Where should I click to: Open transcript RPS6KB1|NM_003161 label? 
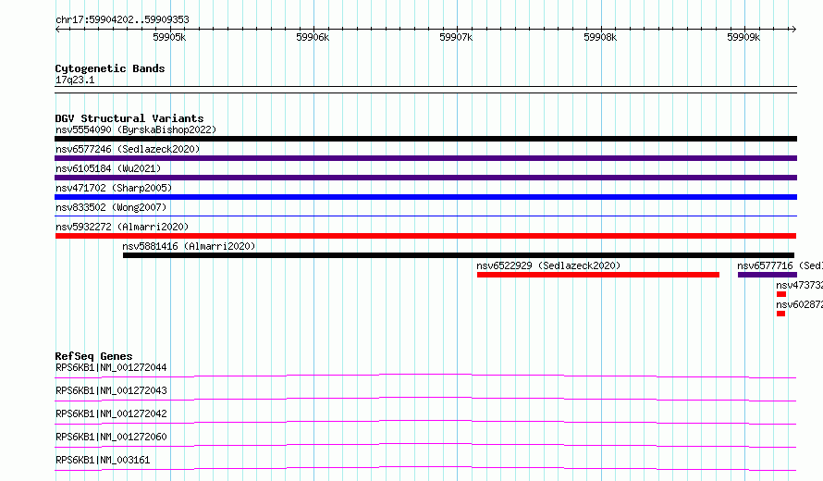103,460
